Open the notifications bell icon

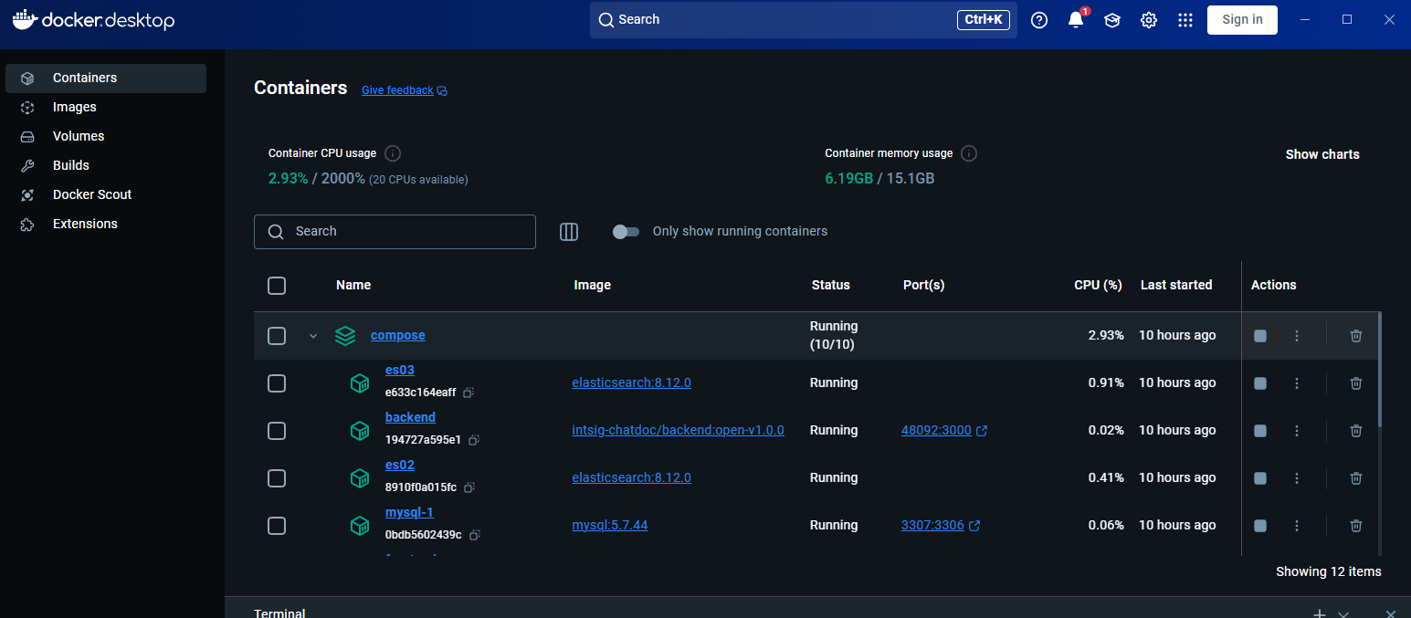click(1076, 20)
